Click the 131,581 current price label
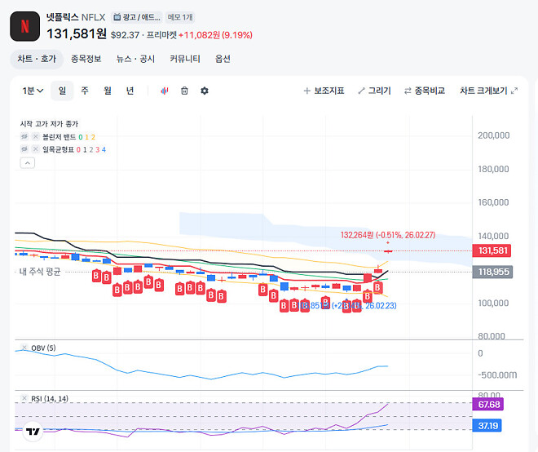The width and height of the screenshot is (538, 452). pyautogui.click(x=494, y=250)
